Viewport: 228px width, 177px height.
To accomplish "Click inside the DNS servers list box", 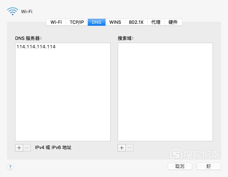I will coord(63,92).
